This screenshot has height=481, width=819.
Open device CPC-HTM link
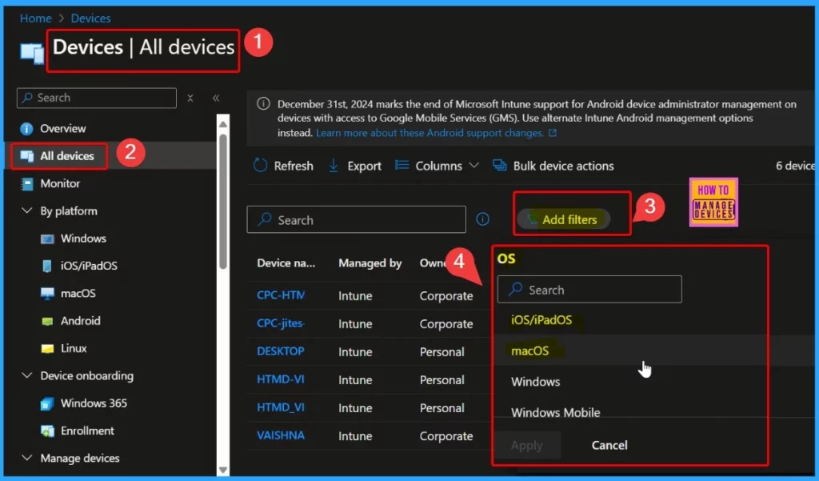tap(281, 295)
